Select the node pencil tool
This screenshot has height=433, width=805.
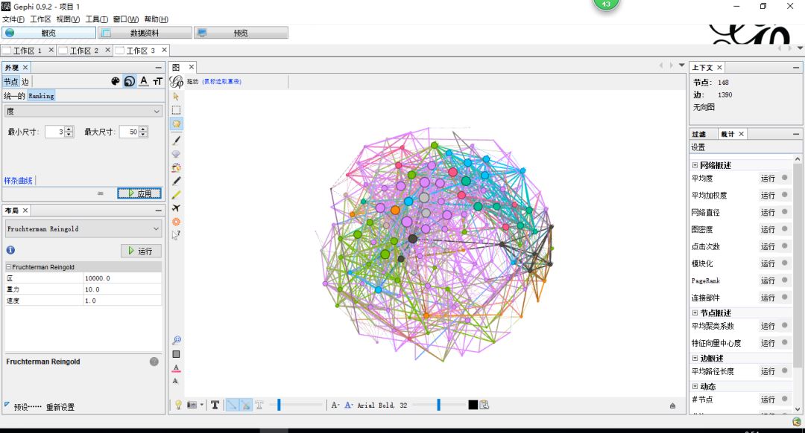176,181
